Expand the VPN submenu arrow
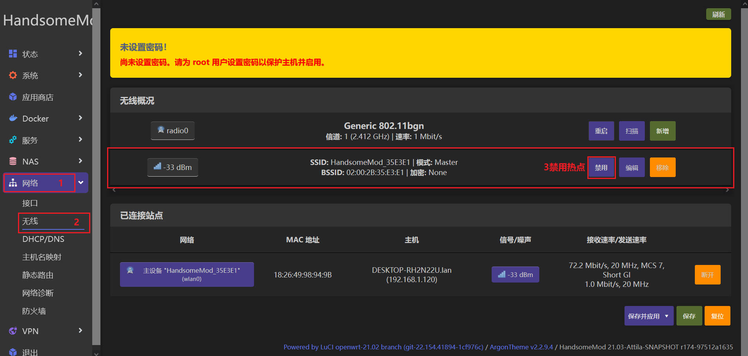Viewport: 748px width, 356px height. point(81,331)
